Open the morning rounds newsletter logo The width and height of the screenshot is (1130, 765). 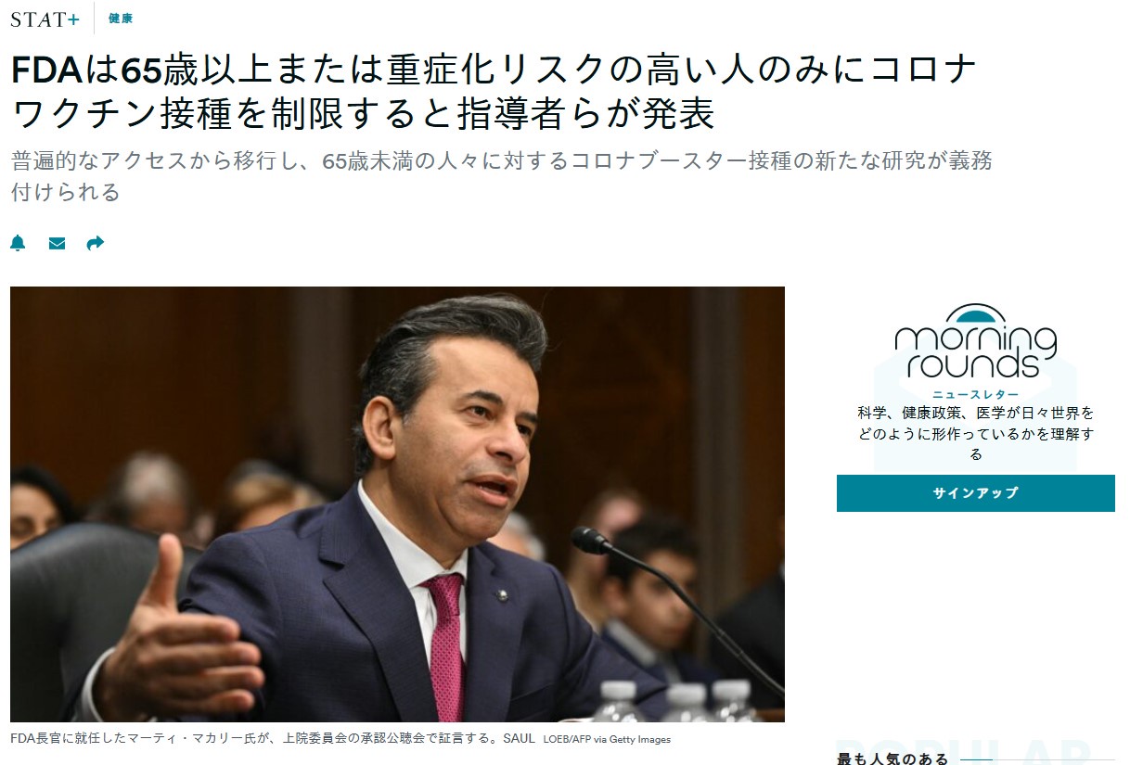975,342
